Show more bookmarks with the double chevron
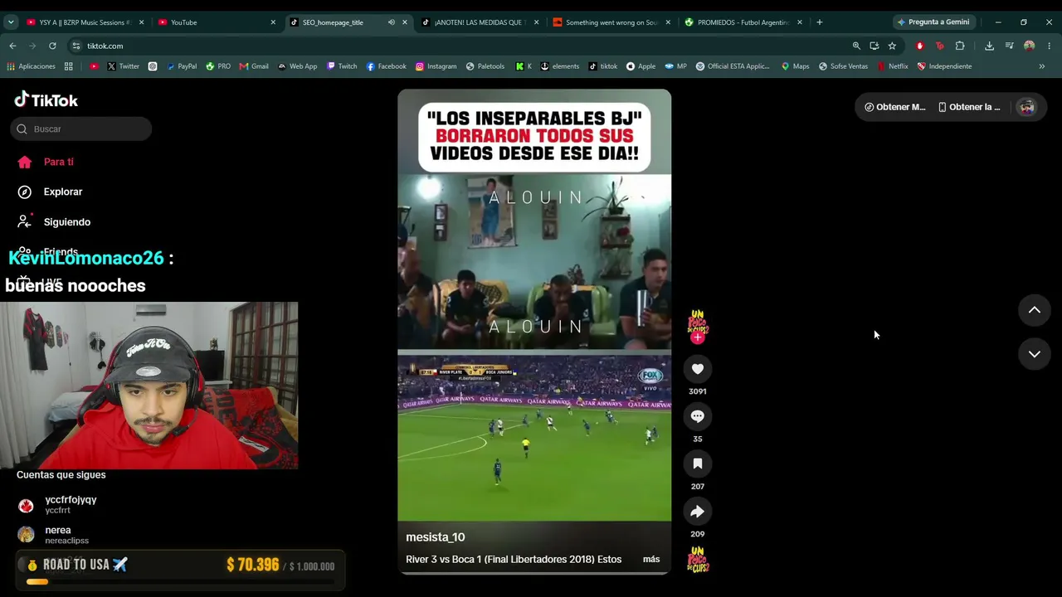The image size is (1062, 597). coord(1042,66)
